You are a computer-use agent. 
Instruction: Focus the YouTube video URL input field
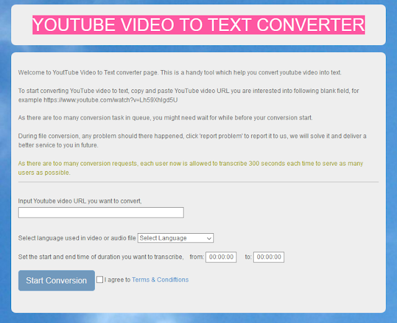click(x=100, y=213)
